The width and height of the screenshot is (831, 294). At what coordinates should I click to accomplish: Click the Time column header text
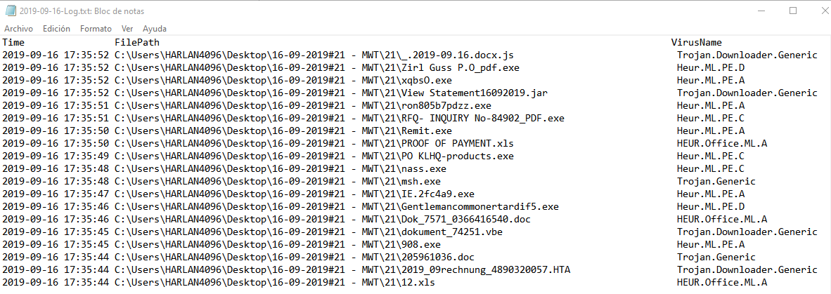tap(13, 43)
